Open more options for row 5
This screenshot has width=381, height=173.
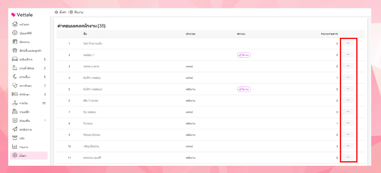348,89
